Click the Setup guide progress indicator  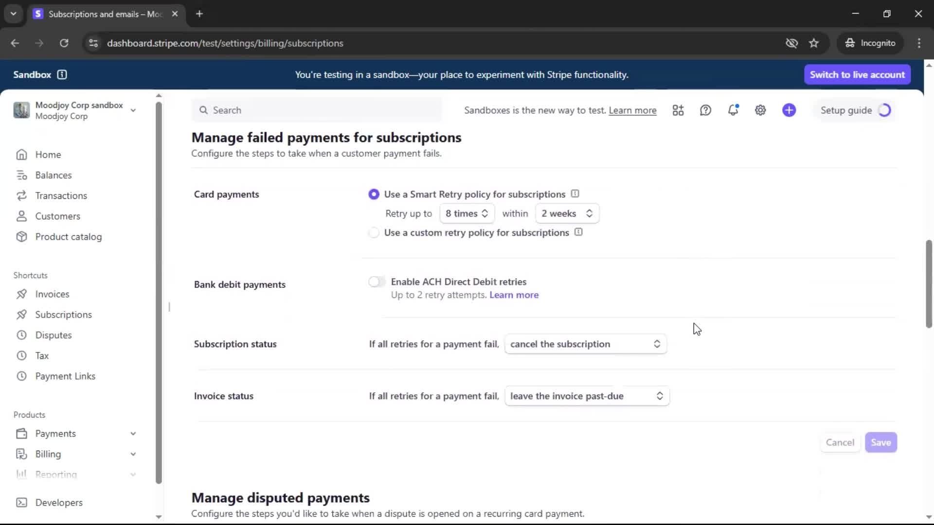click(x=884, y=110)
